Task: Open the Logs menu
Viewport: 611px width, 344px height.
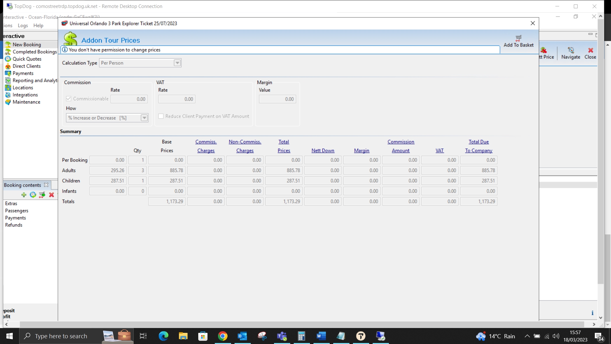Action: click(23, 25)
